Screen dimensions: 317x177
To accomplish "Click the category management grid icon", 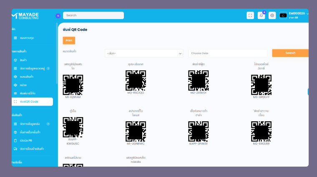I will 15,69.
